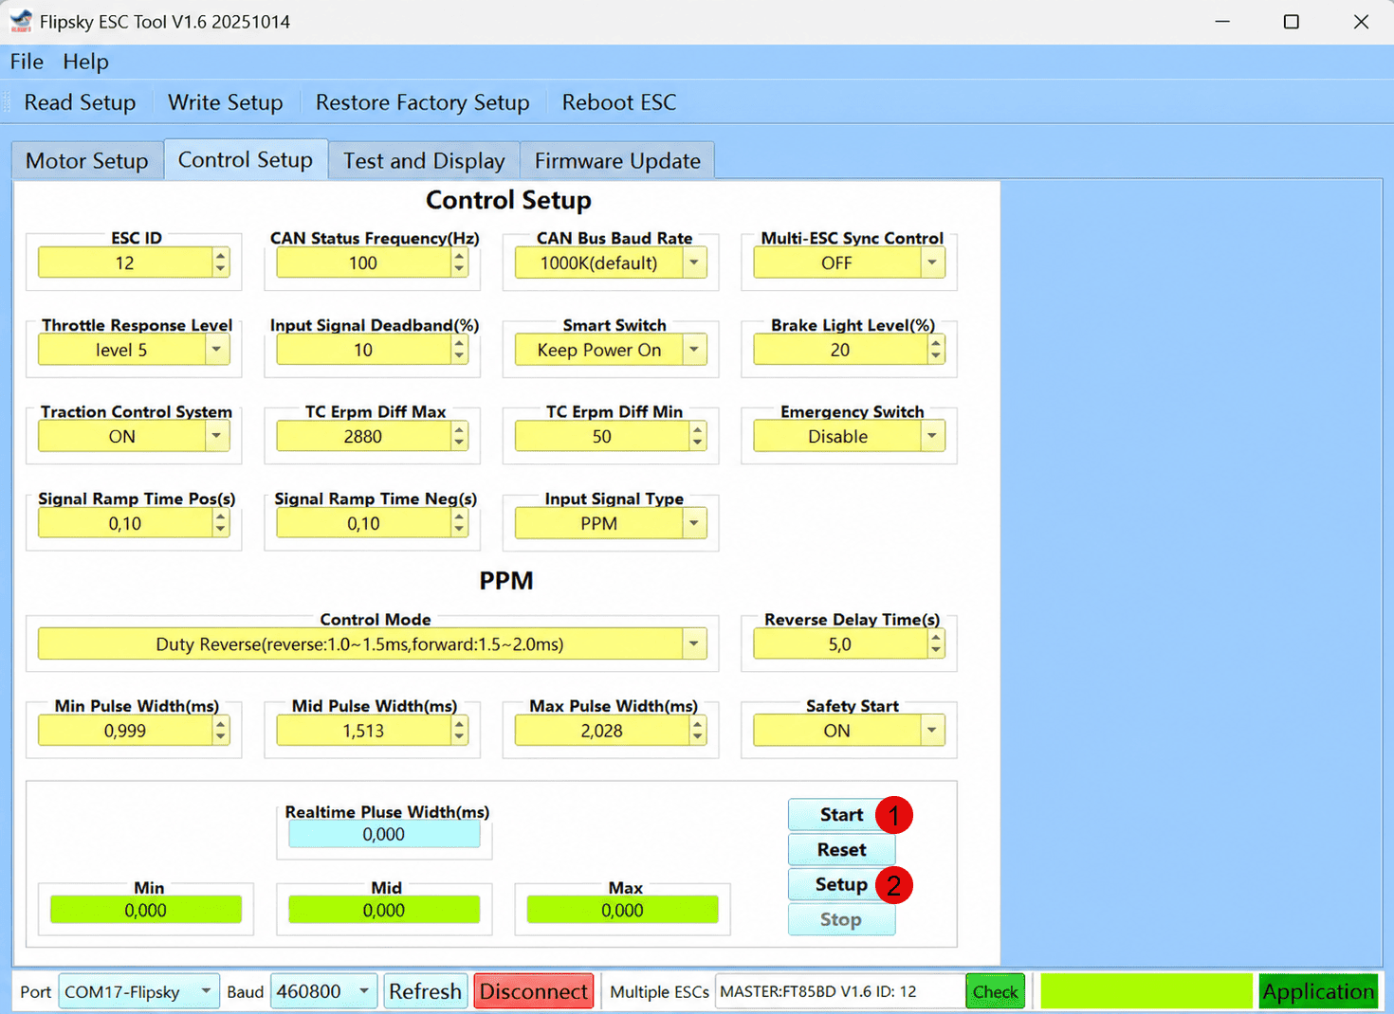1394x1014 pixels.
Task: Click the green Max calibration readout
Action: (x=622, y=911)
